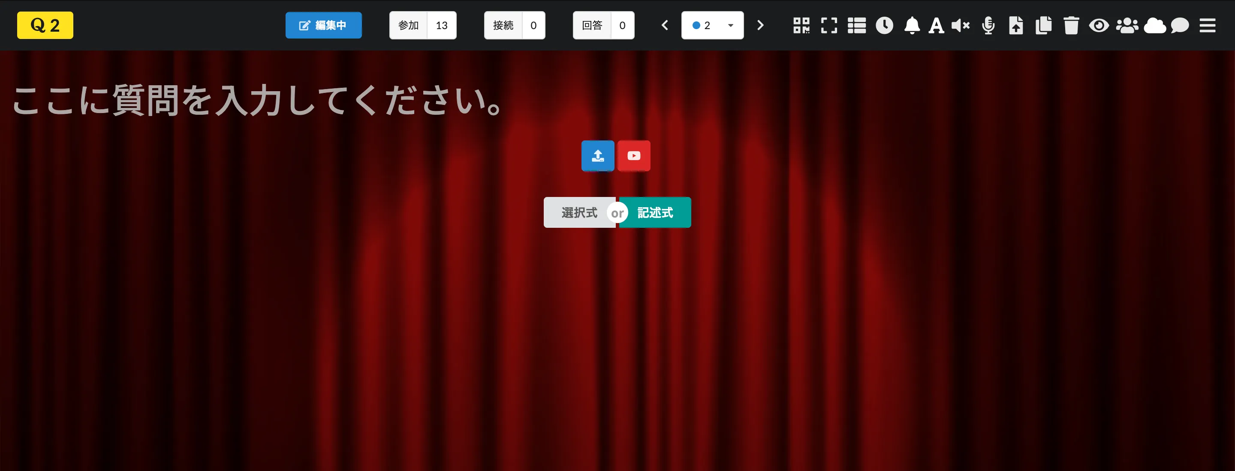Open the QR code display icon

point(801,25)
